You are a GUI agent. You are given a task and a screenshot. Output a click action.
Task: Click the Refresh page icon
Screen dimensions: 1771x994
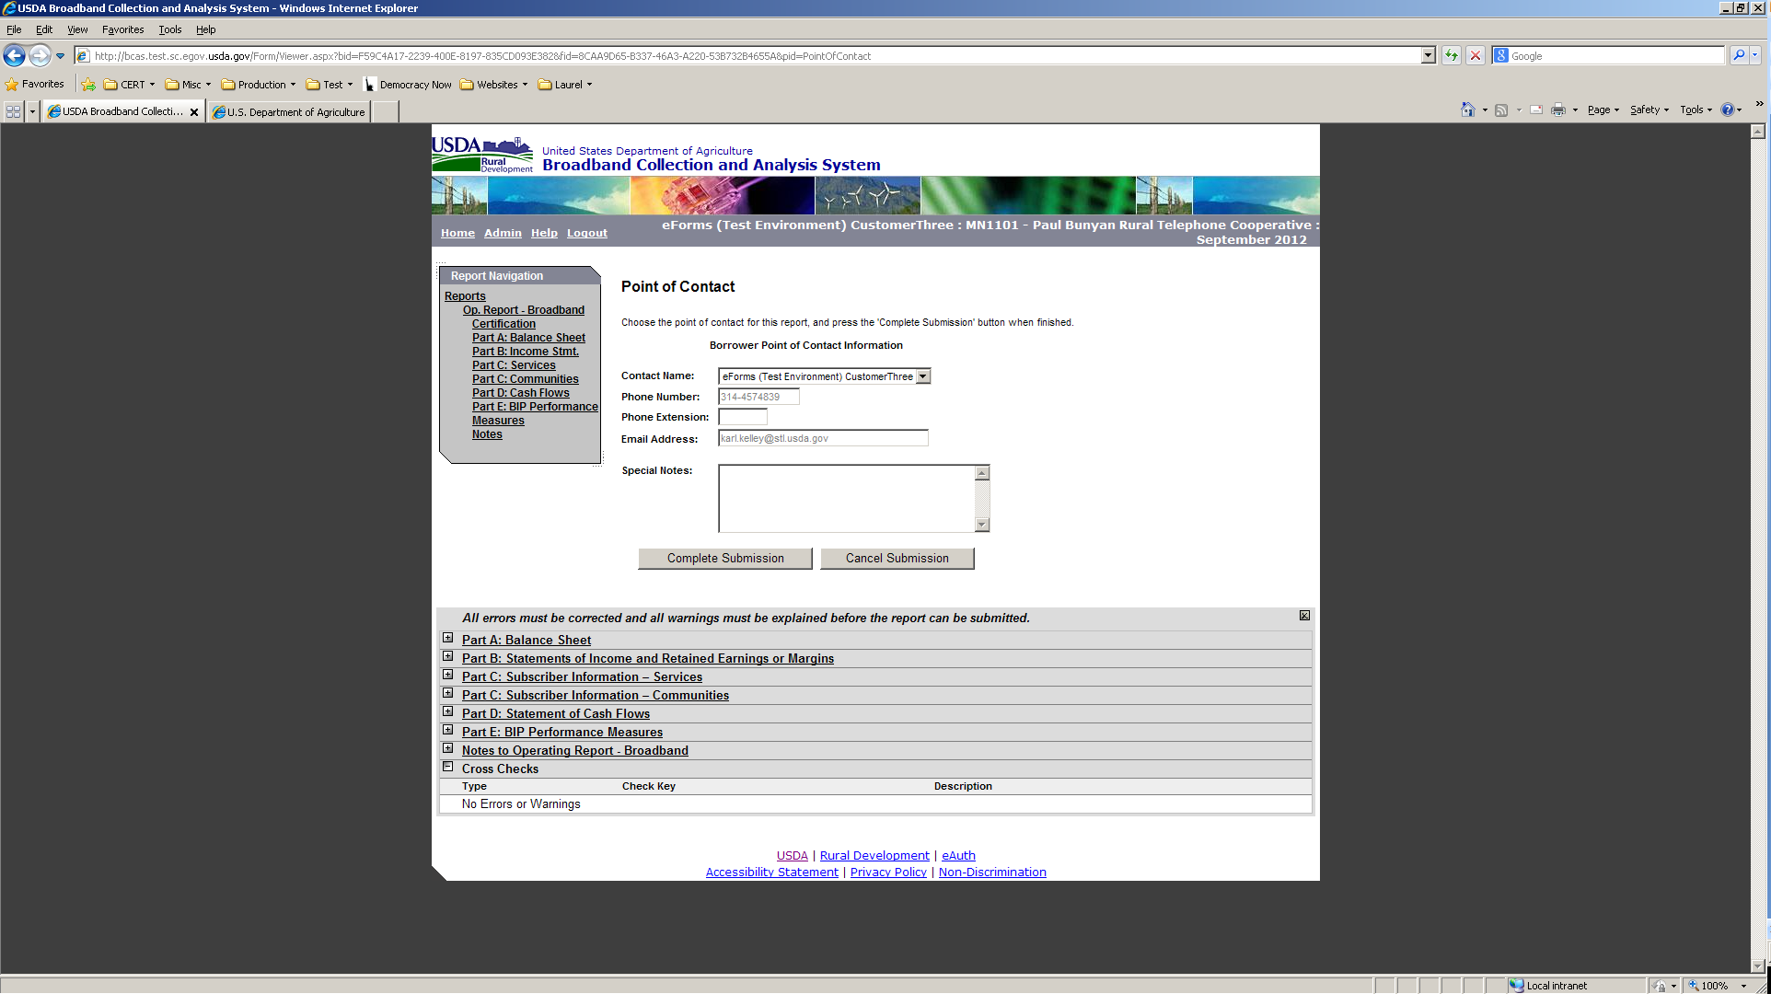coord(1452,56)
